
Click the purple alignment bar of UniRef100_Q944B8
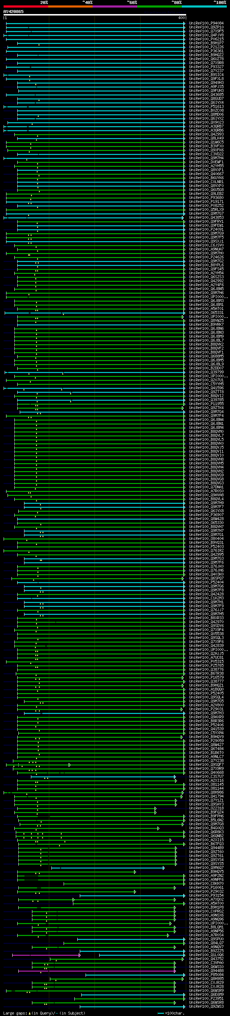tap(97, 971)
